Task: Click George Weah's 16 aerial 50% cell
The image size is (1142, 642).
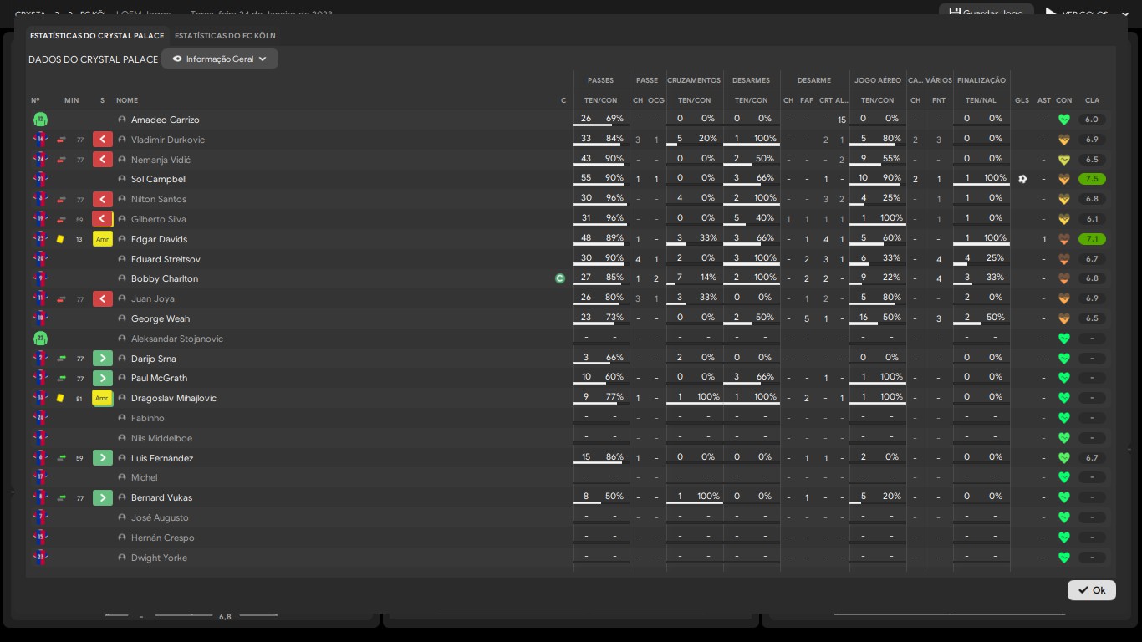Action: coord(878,318)
